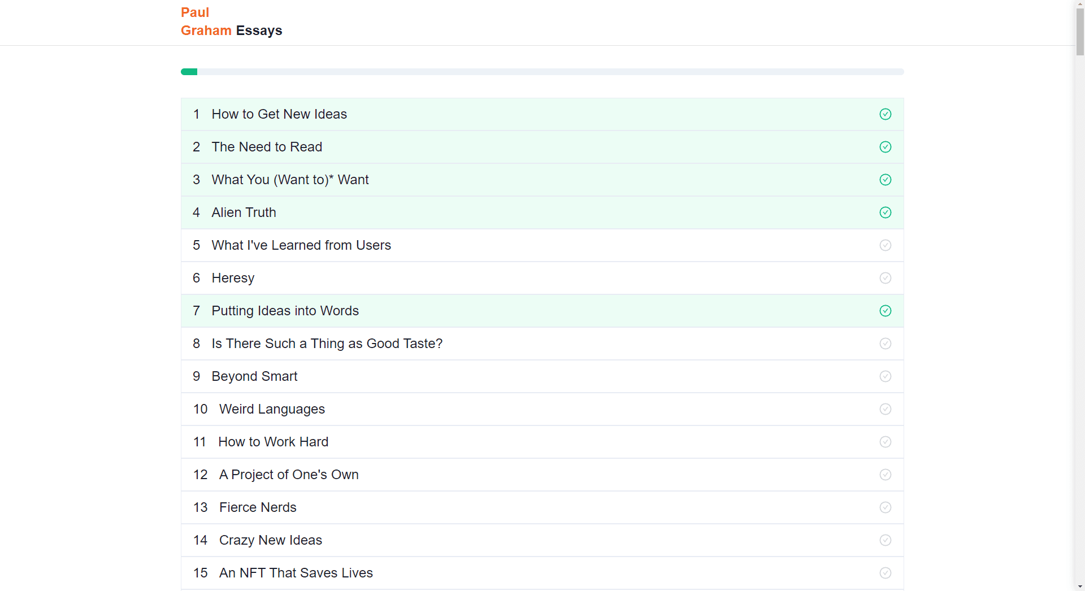The height and width of the screenshot is (591, 1085).
Task: Click scrollbar up arrow
Action: click(1080, 4)
